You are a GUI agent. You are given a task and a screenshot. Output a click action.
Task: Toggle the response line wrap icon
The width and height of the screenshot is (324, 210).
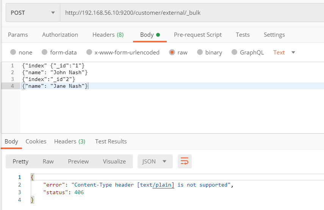pyautogui.click(x=185, y=161)
